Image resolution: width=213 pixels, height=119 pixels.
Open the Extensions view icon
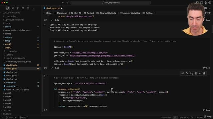click(x=28, y=8)
